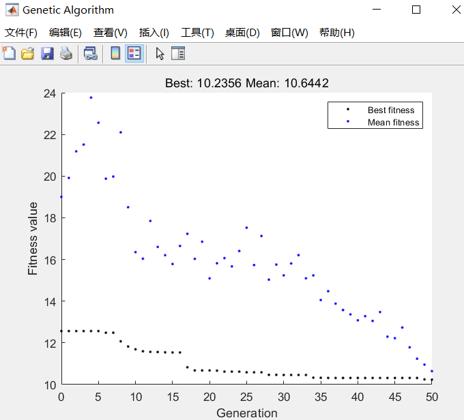Viewport: 464px width, 420px height.
Task: Open the 窗口(W) menu
Action: pyautogui.click(x=289, y=32)
